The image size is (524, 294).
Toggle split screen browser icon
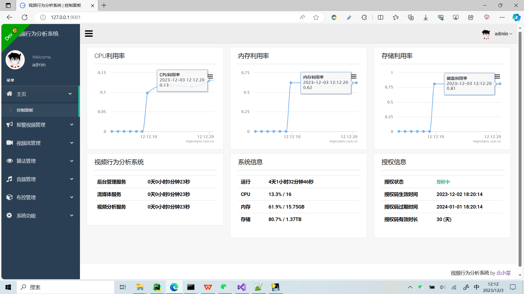(380, 17)
